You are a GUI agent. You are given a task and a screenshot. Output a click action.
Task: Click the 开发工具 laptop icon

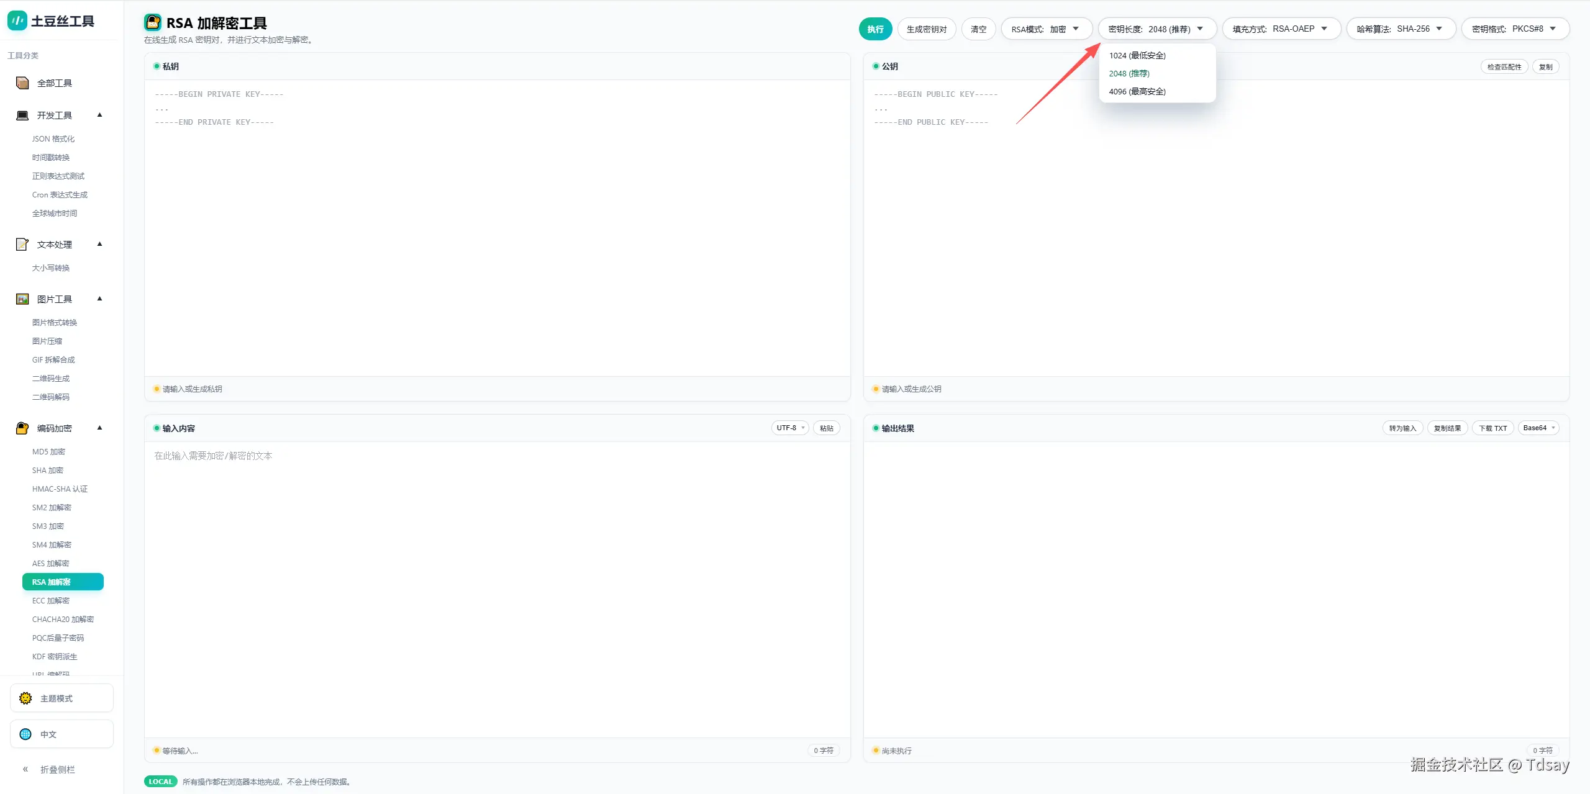point(22,115)
